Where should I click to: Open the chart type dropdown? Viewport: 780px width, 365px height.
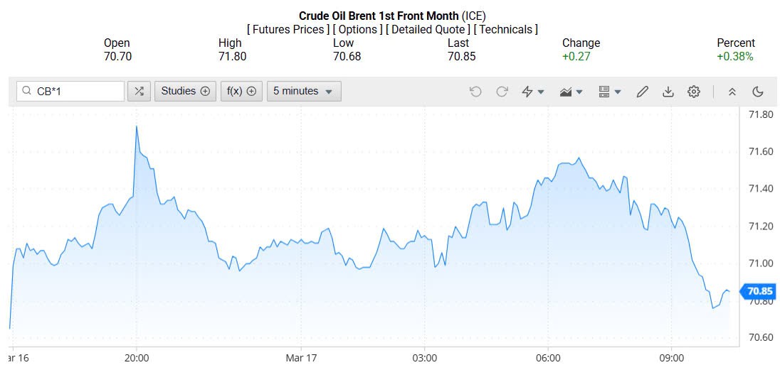pyautogui.click(x=571, y=92)
